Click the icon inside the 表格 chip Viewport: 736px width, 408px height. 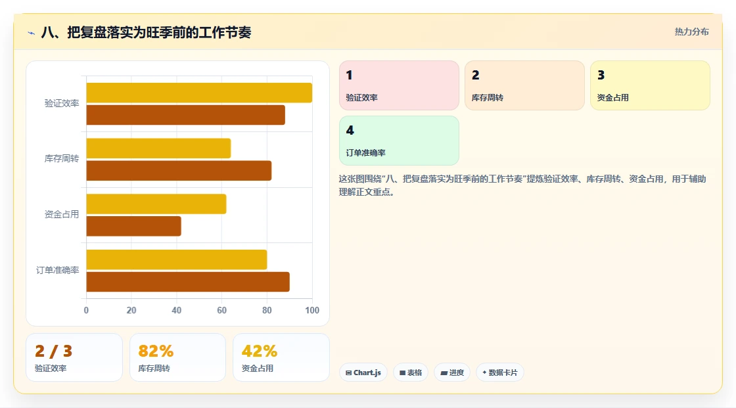[x=402, y=373]
